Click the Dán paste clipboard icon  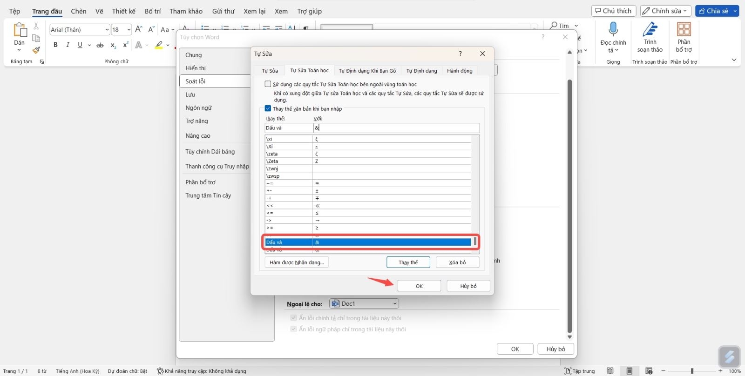pos(20,30)
